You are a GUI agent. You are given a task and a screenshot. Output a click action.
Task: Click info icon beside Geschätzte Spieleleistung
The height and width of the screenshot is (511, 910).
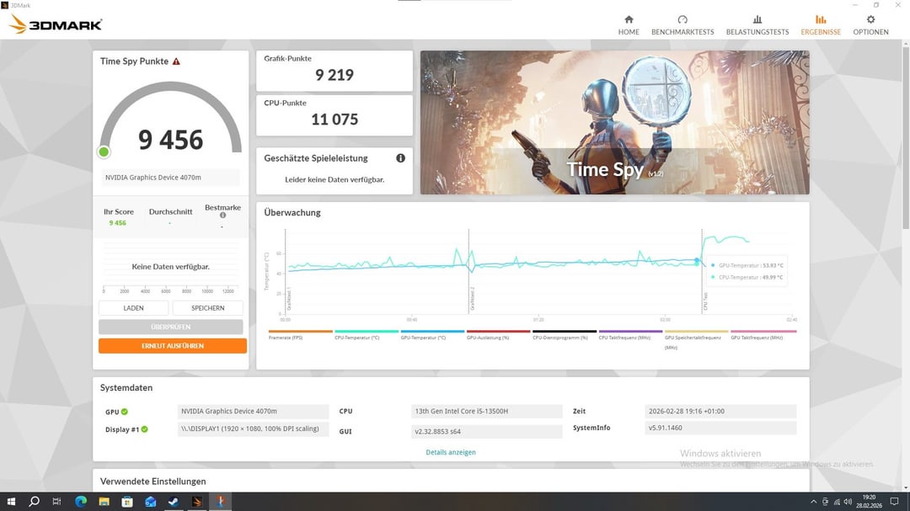tap(400, 158)
